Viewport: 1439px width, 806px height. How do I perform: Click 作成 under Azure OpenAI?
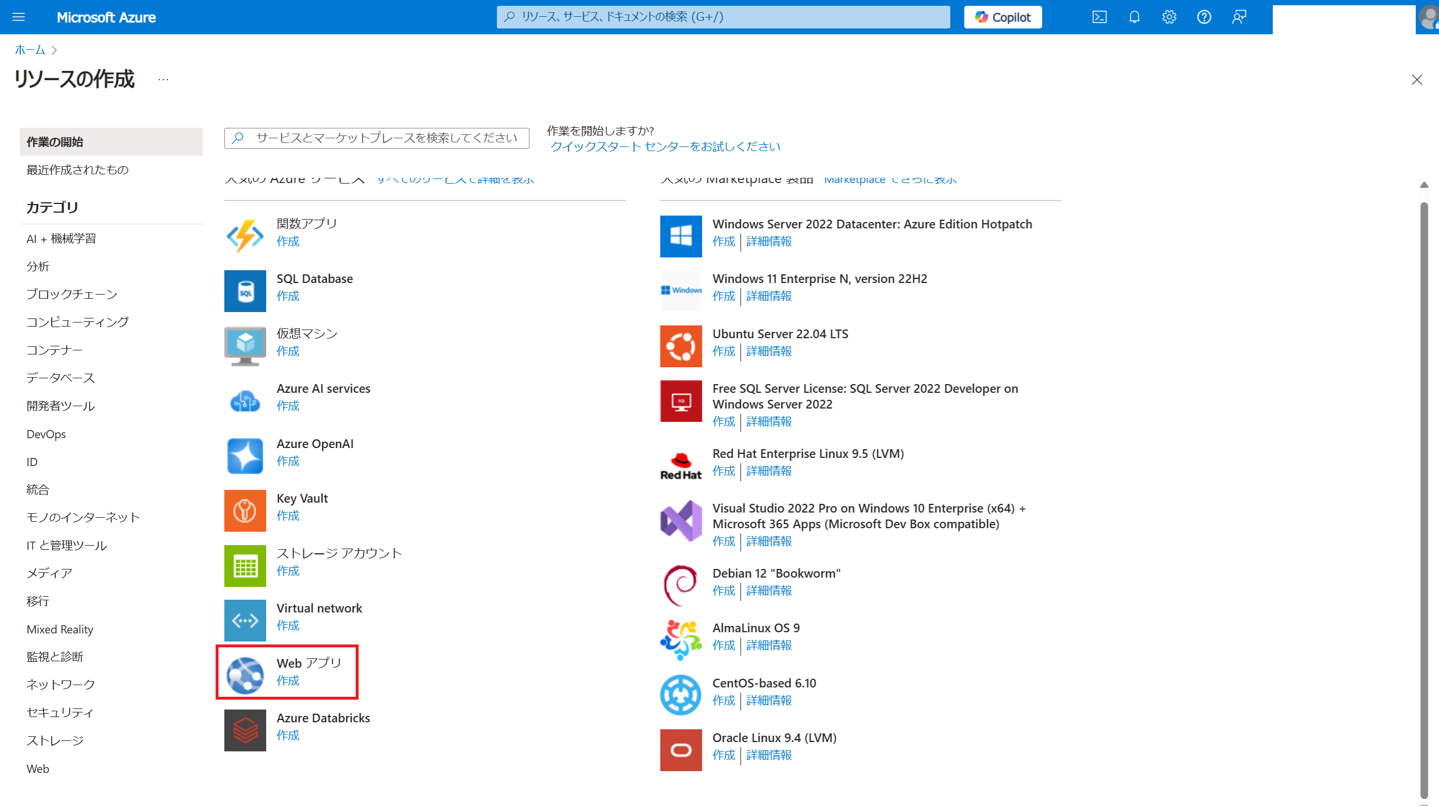click(288, 461)
